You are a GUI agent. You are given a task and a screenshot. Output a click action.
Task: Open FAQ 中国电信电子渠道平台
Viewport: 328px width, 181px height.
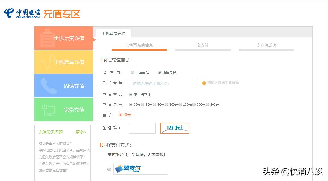click(64, 150)
